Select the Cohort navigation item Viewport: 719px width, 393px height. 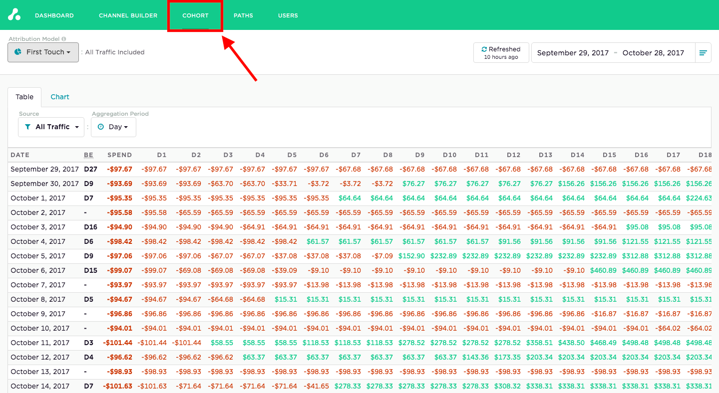195,15
